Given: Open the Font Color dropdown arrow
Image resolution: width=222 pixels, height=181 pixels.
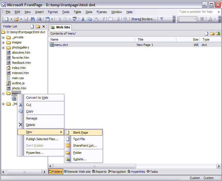Looking at the screenshot, I should click(215, 19).
